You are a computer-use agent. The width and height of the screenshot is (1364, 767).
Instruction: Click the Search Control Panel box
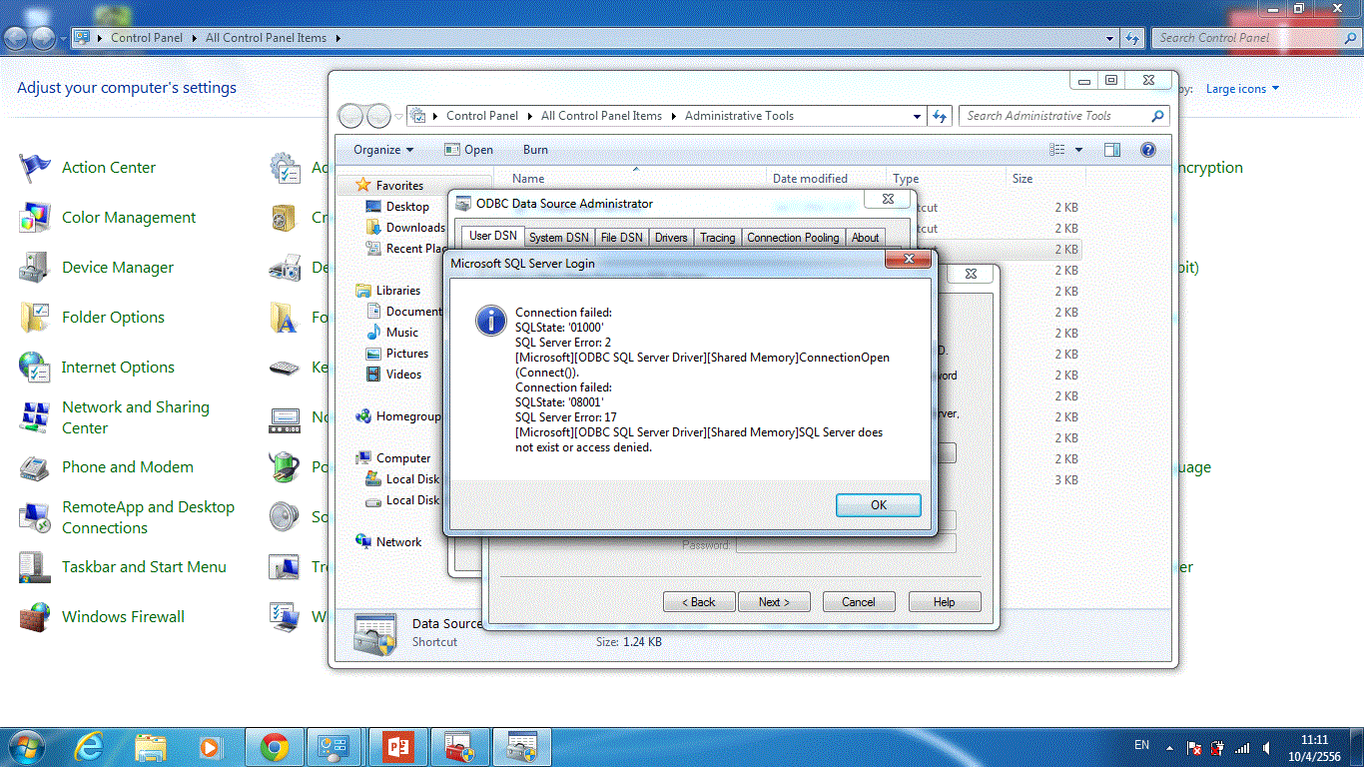click(1256, 38)
